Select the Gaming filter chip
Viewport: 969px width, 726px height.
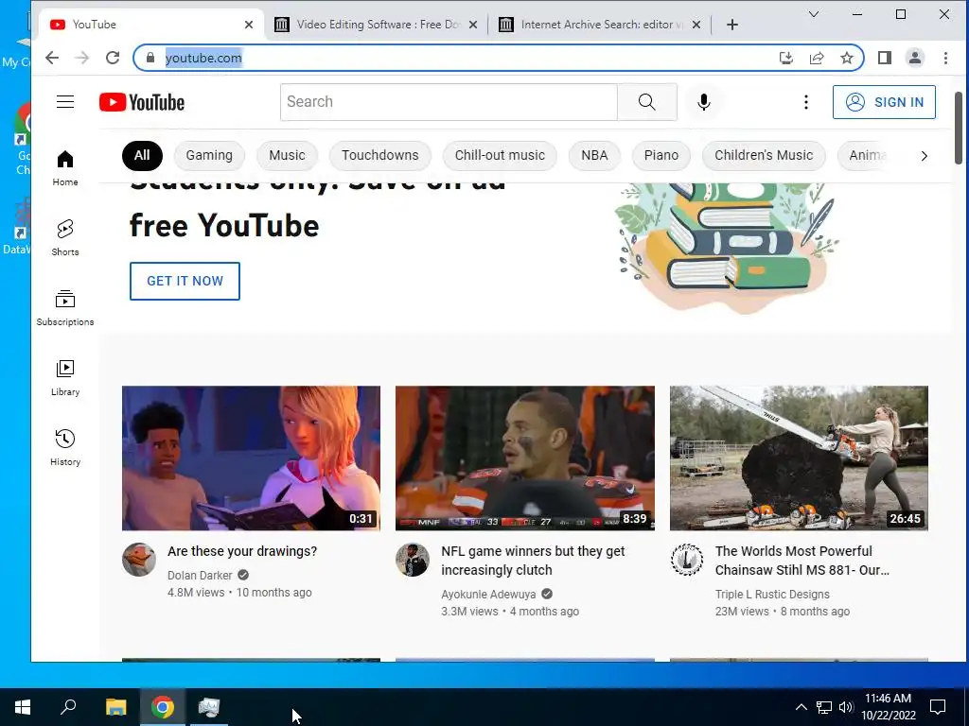[x=209, y=156]
